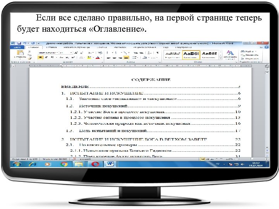Click the Format Painter brush icon
This screenshot has height=209, width=279.
point(29,58)
